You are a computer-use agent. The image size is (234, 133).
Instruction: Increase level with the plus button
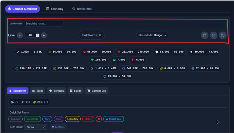click(44, 35)
